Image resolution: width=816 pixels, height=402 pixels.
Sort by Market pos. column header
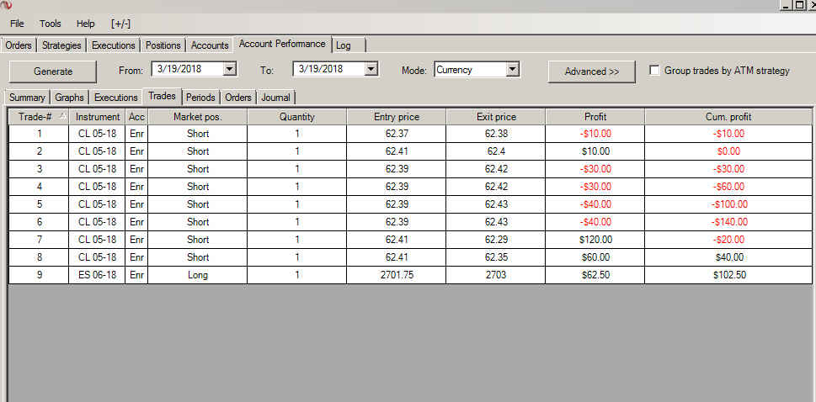pyautogui.click(x=198, y=117)
